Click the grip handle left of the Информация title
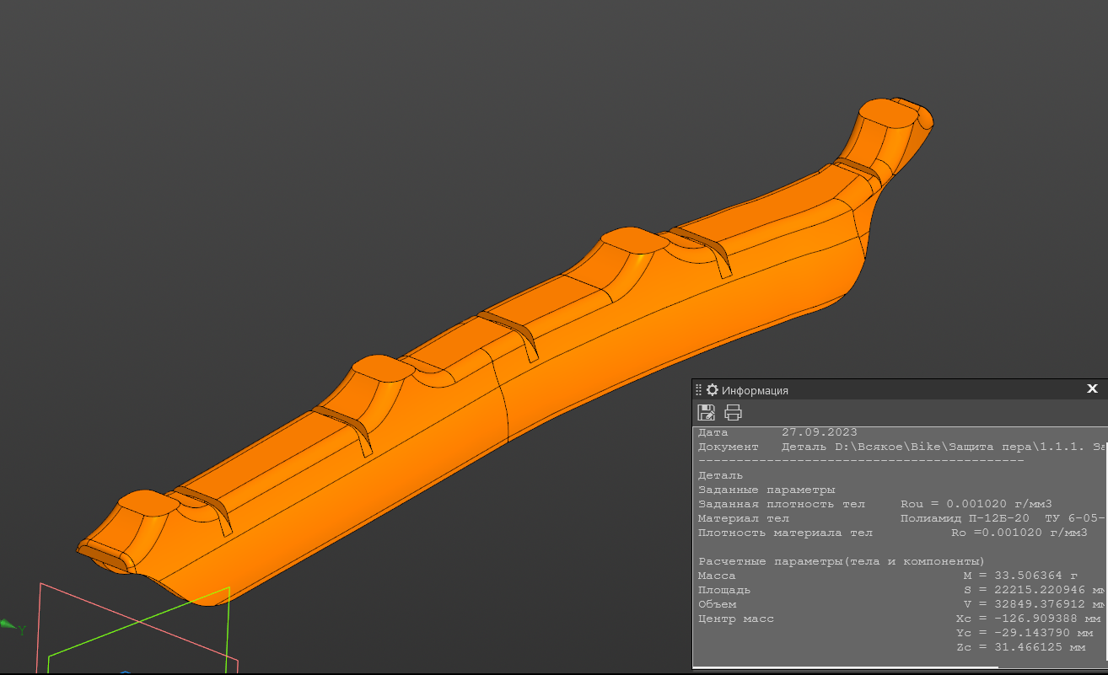 (698, 390)
